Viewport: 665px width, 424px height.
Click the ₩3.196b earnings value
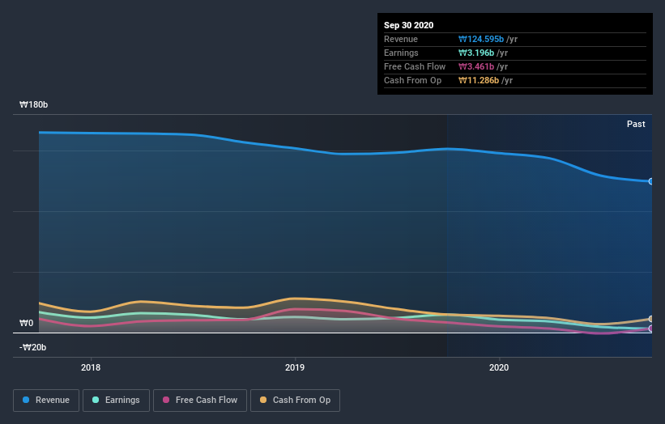click(x=475, y=53)
